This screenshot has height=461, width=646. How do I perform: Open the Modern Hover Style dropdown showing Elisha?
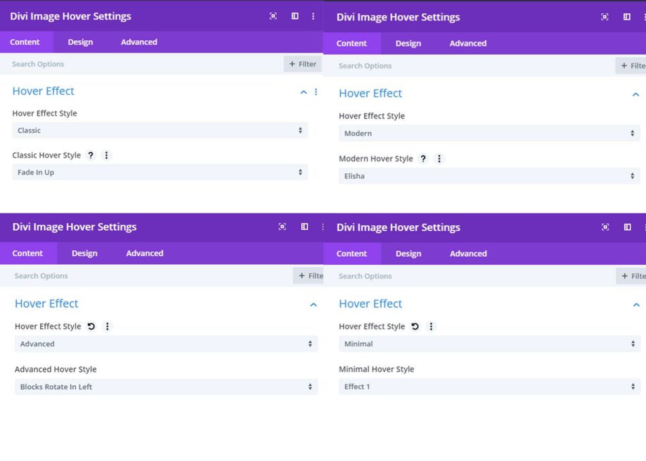[488, 176]
